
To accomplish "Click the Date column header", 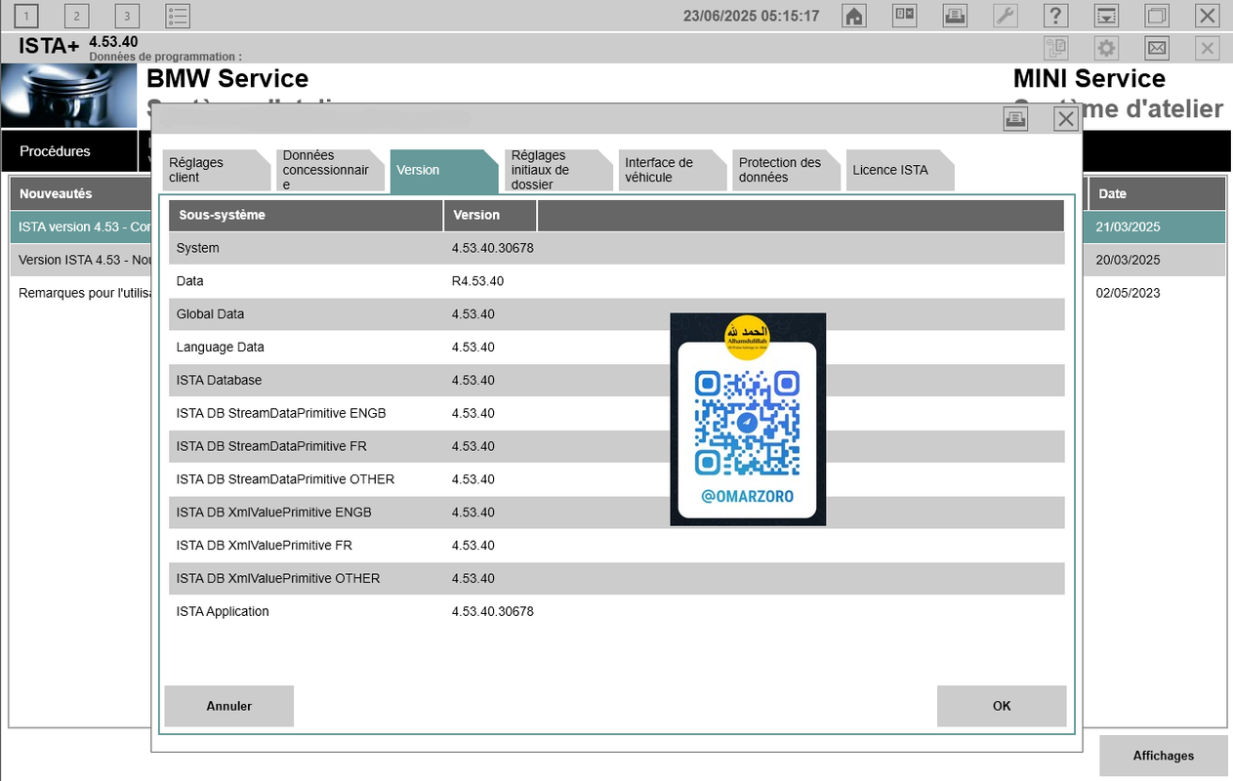I will (1157, 193).
